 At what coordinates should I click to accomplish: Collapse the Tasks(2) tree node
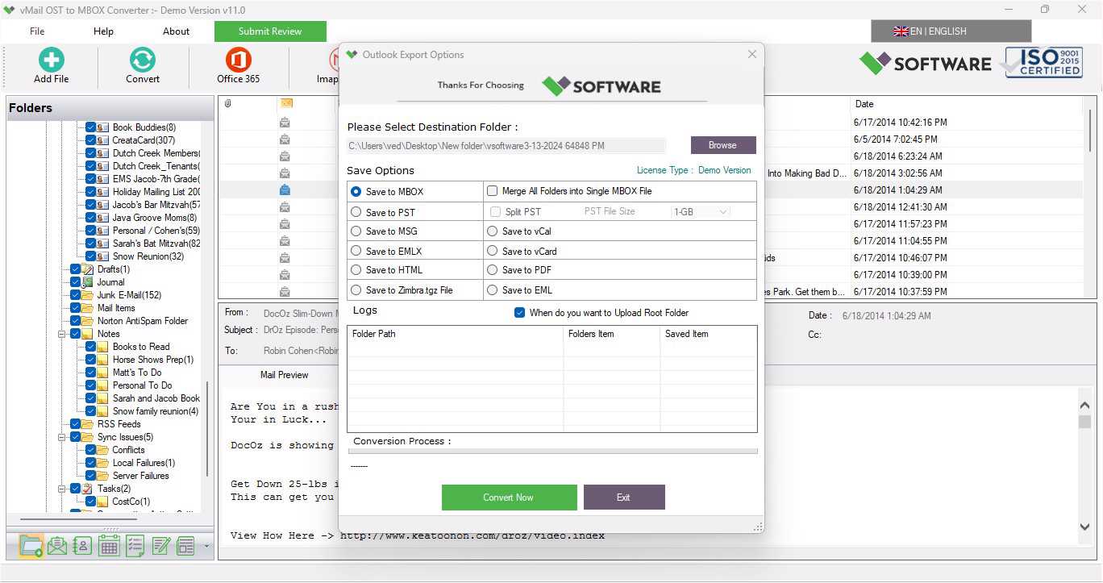click(61, 489)
